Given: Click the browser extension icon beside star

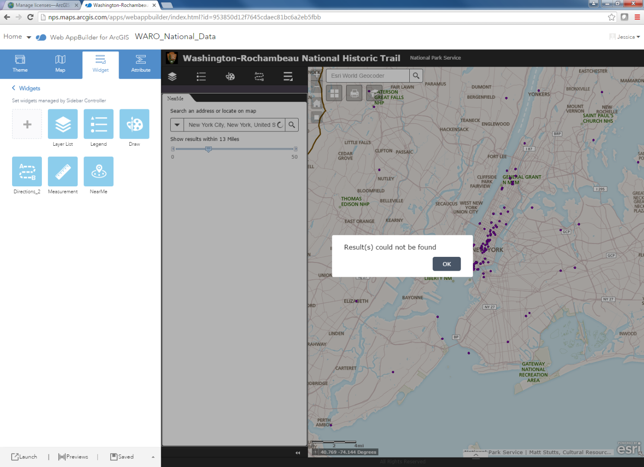Looking at the screenshot, I should (x=625, y=17).
